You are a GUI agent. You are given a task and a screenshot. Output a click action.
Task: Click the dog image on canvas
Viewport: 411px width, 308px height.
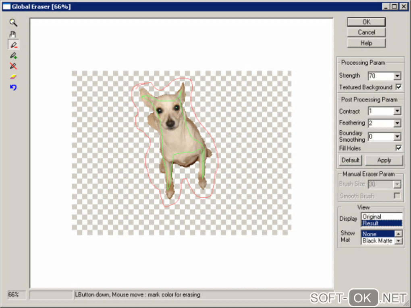coord(176,140)
